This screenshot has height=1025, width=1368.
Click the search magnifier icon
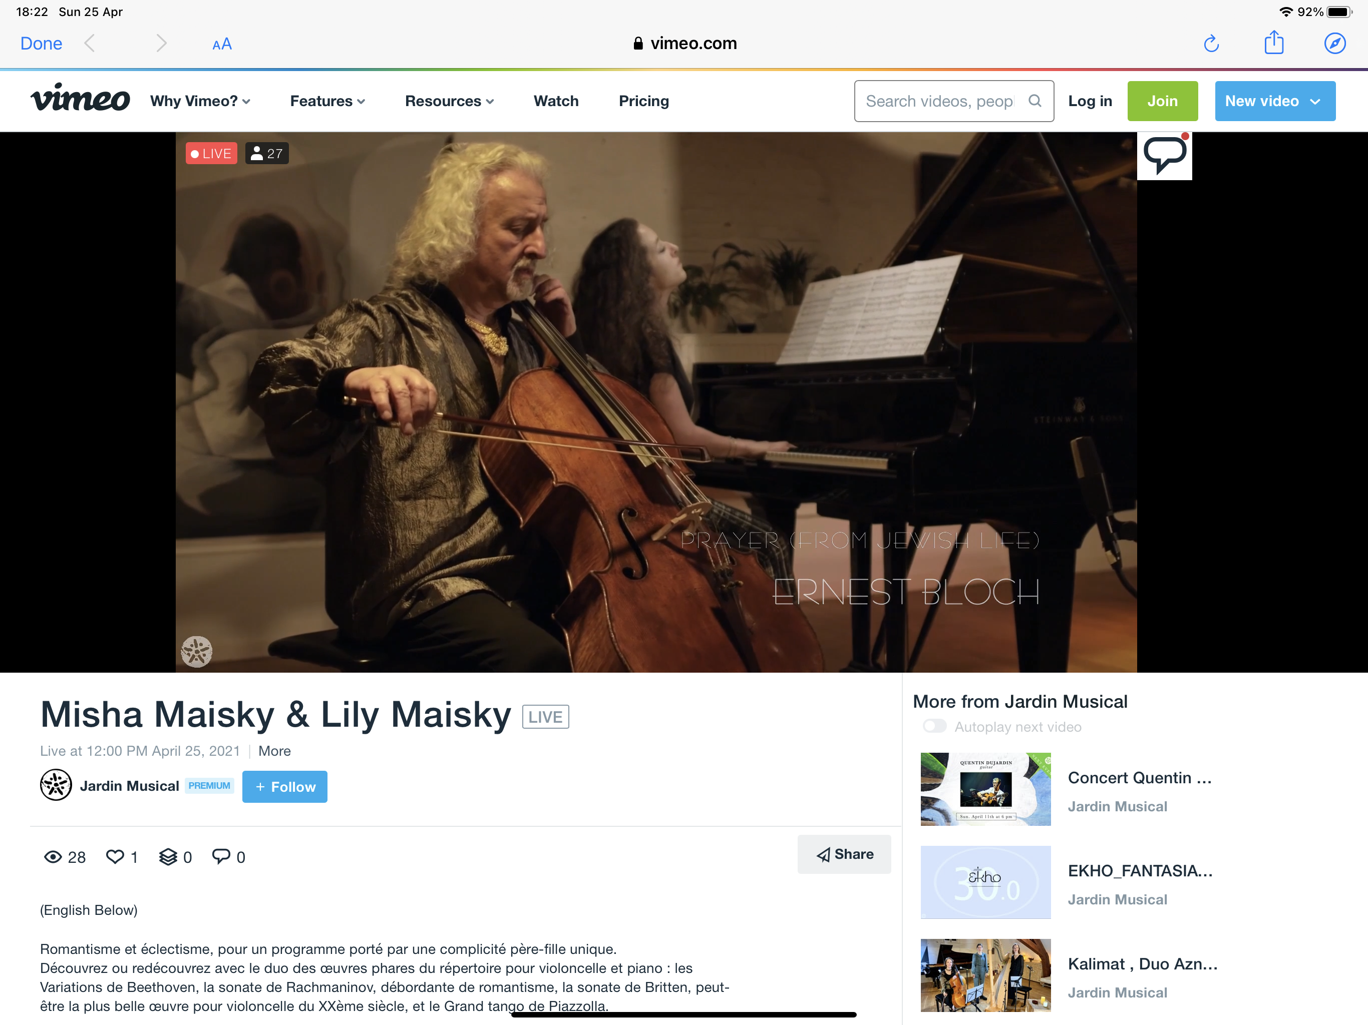1035,101
